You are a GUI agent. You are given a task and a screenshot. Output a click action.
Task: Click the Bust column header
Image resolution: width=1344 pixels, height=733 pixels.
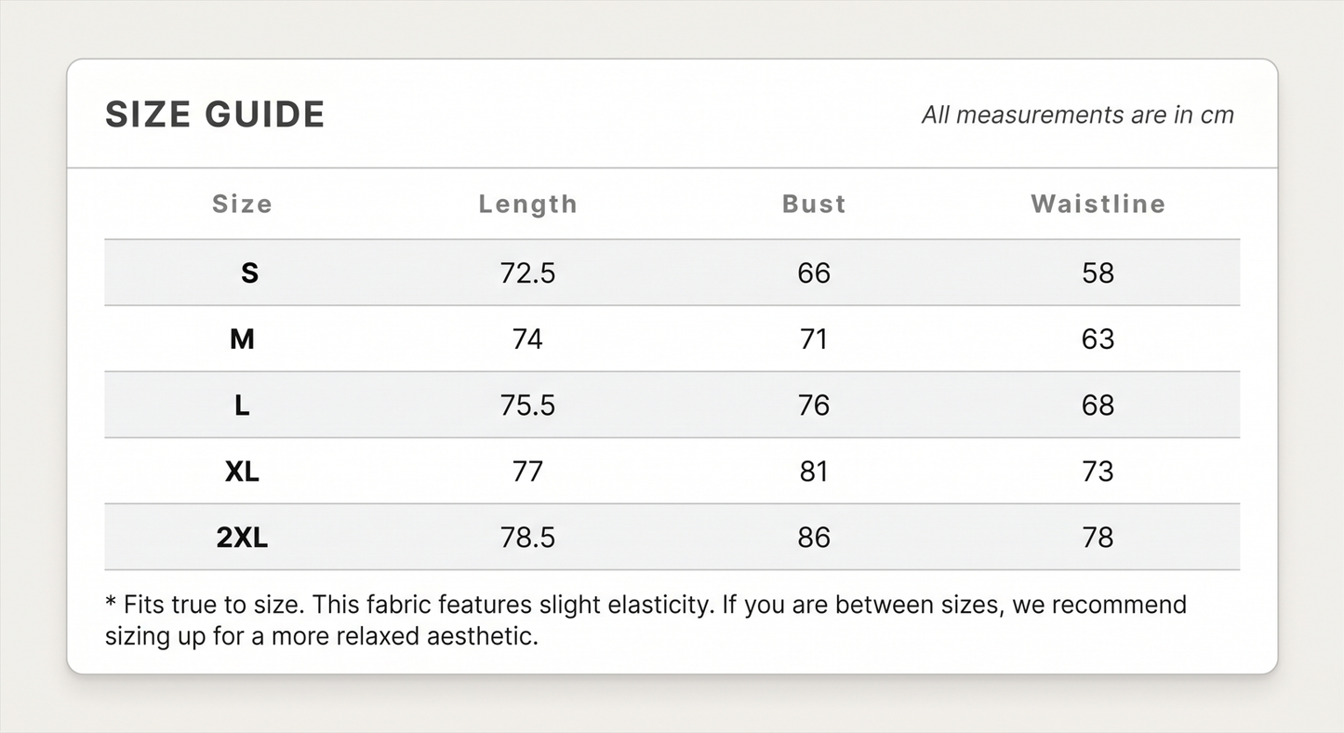[814, 204]
